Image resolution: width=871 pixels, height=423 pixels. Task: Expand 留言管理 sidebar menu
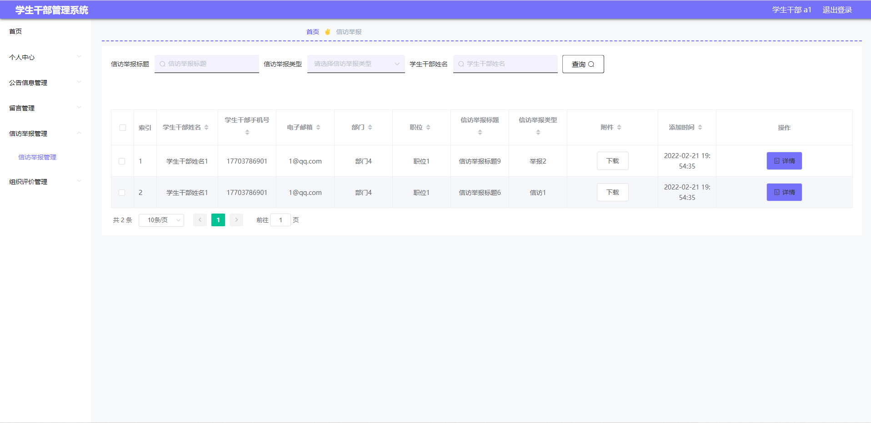[x=45, y=108]
